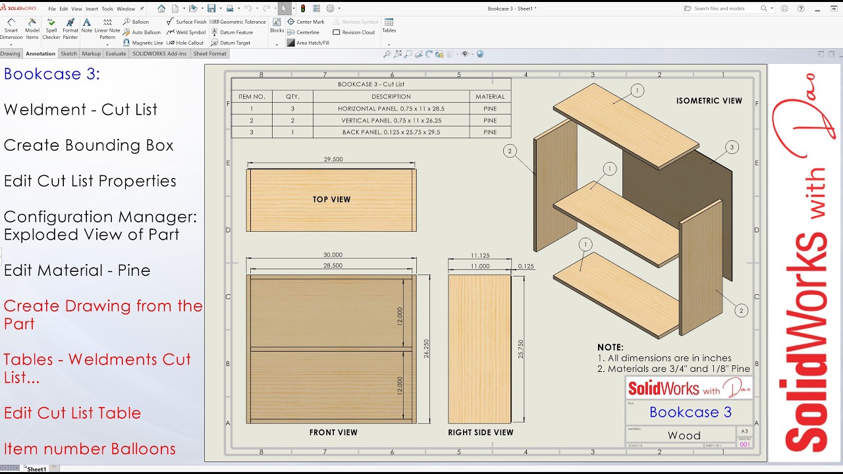
Task: Click the Rebuild traffic light icon
Action: [302, 9]
